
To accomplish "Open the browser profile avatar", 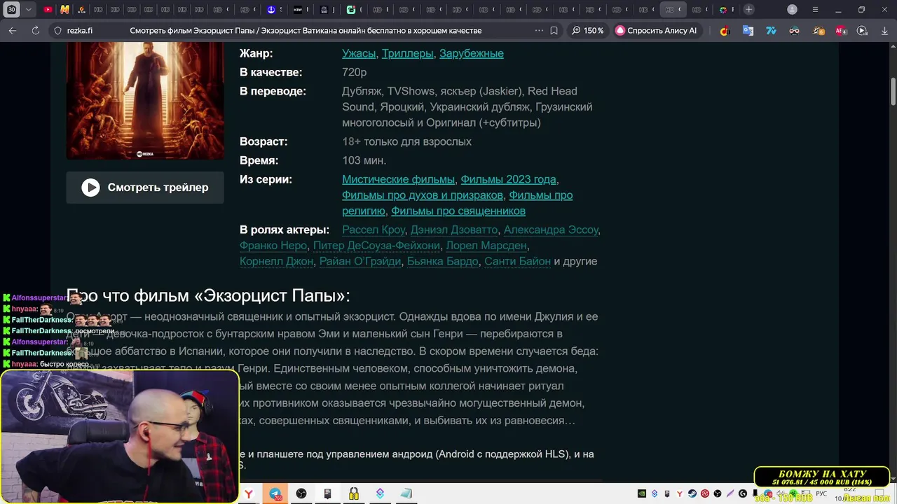I will click(792, 10).
